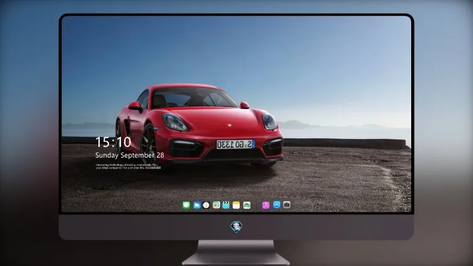Viewport: 473px width, 266px height.
Task: Open the green Messages app in dock
Action: [186, 205]
